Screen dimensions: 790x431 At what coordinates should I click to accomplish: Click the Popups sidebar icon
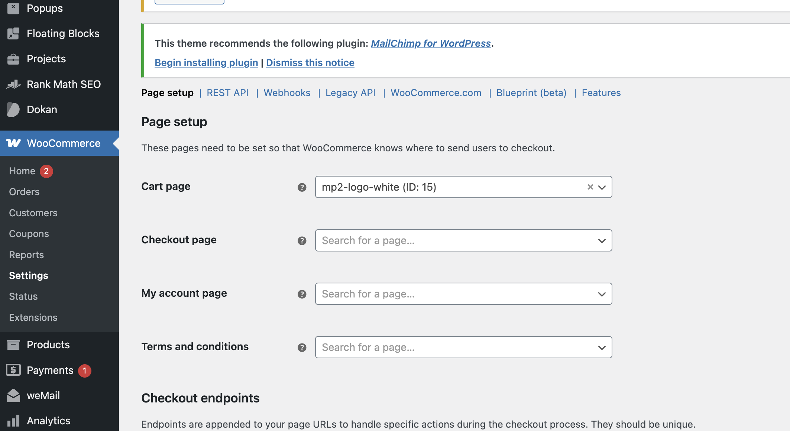click(13, 8)
